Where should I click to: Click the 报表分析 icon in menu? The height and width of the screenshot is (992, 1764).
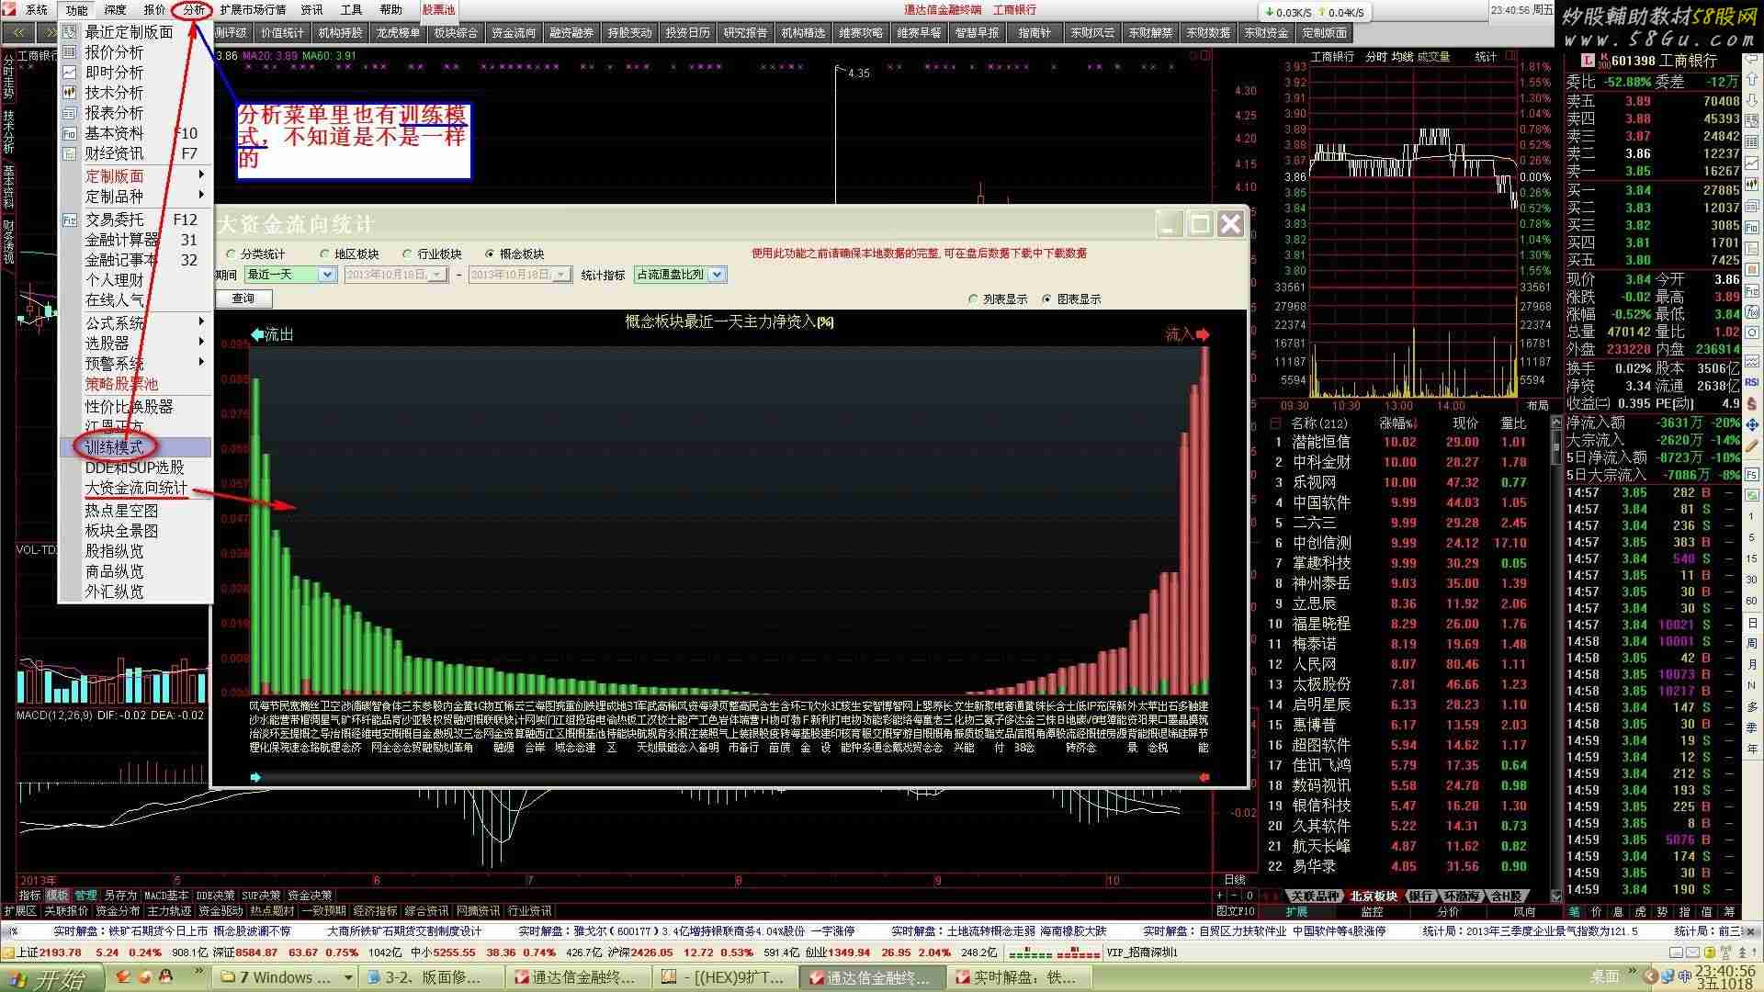(x=69, y=113)
